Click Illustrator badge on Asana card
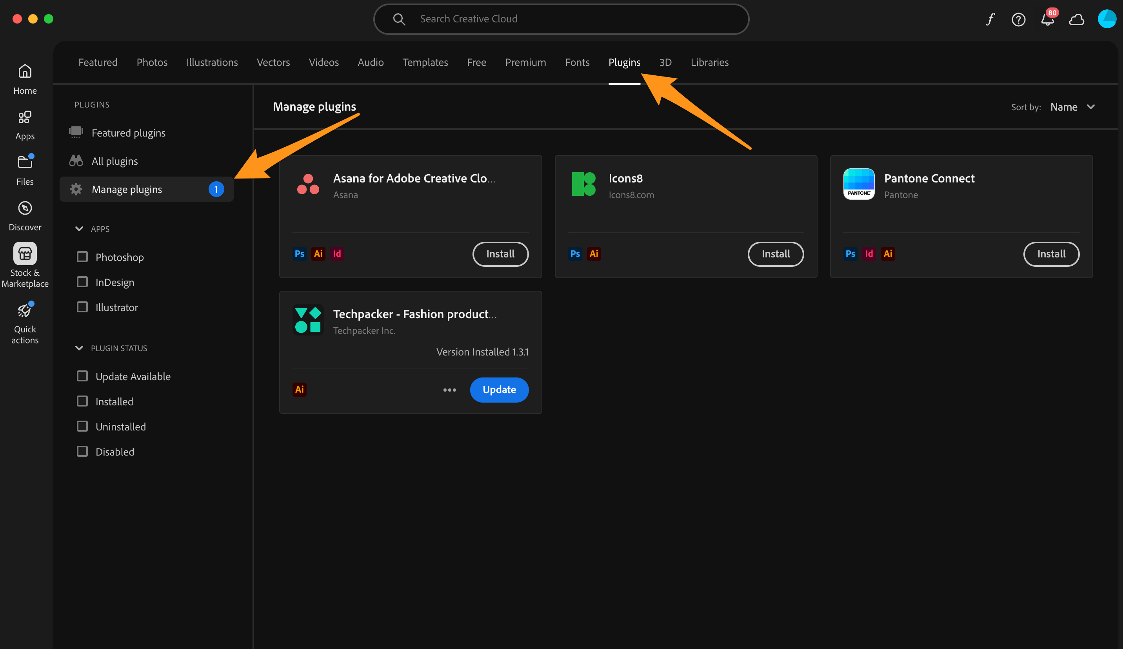Viewport: 1123px width, 649px height. coord(318,253)
